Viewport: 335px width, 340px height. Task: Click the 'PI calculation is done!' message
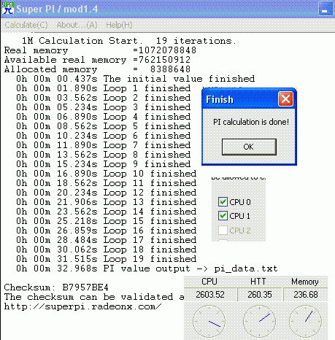pyautogui.click(x=251, y=122)
